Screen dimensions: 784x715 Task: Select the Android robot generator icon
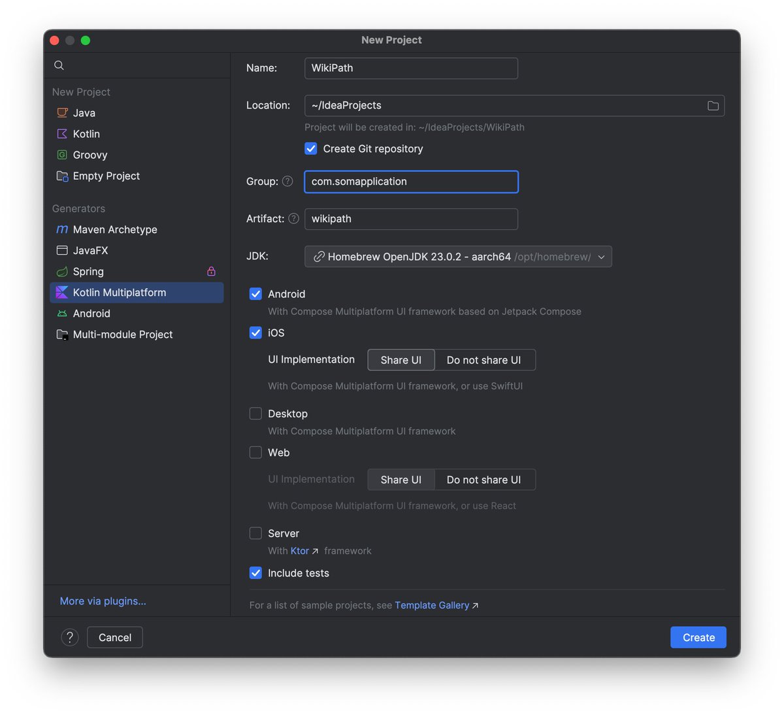(61, 313)
